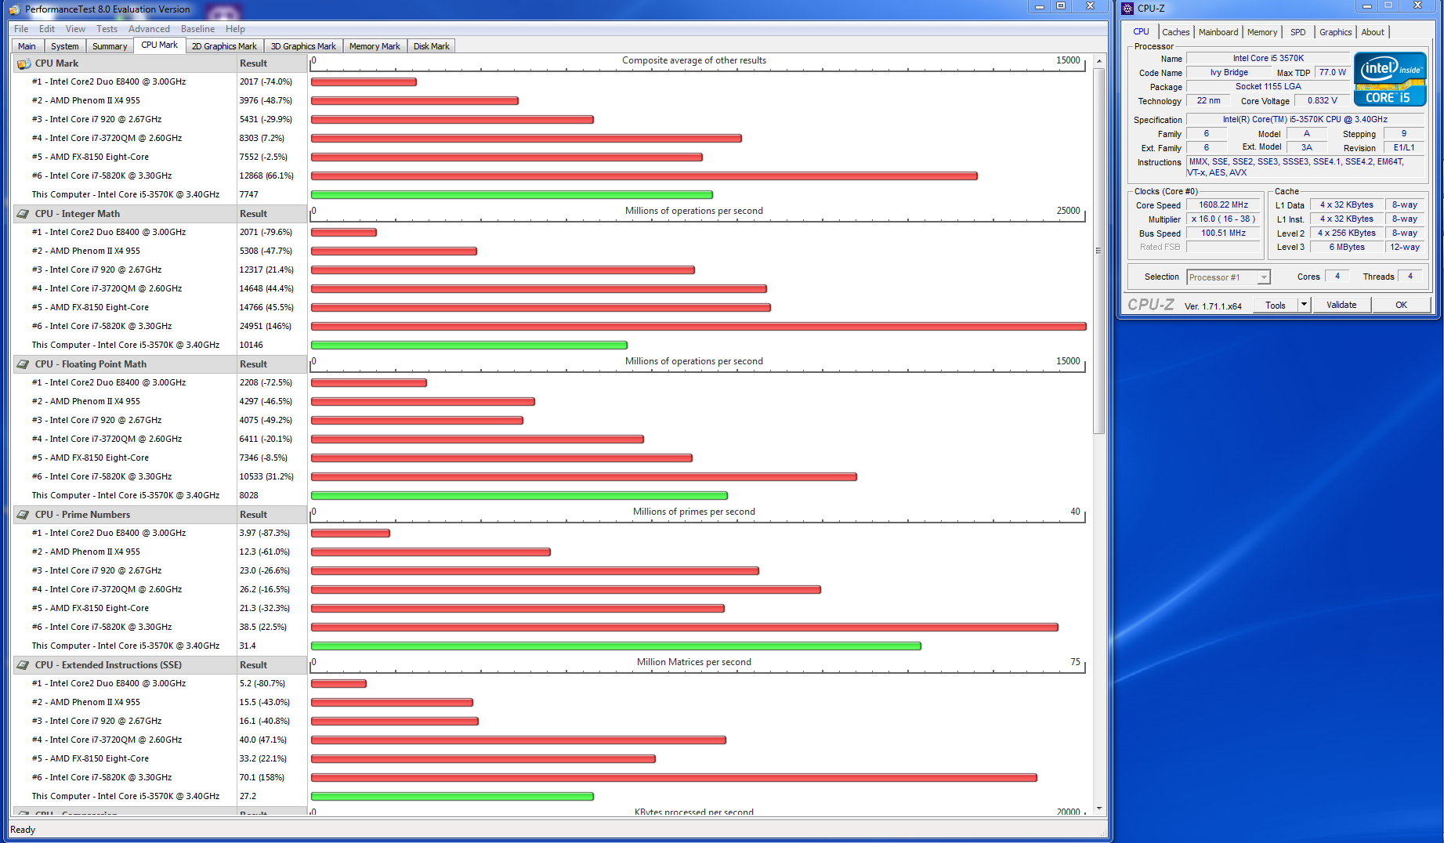Click the Specification field in CPU-Z
Screen dimensions: 1444x843
pos(1305,120)
